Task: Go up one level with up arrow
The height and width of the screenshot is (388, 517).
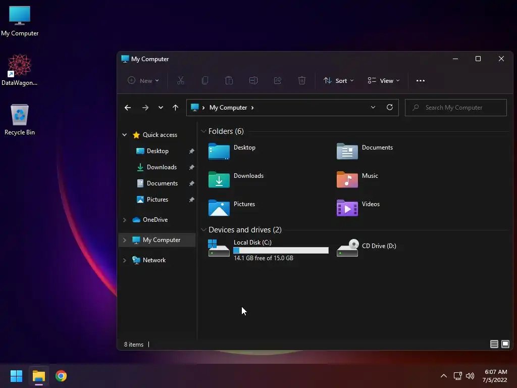Action: 175,108
